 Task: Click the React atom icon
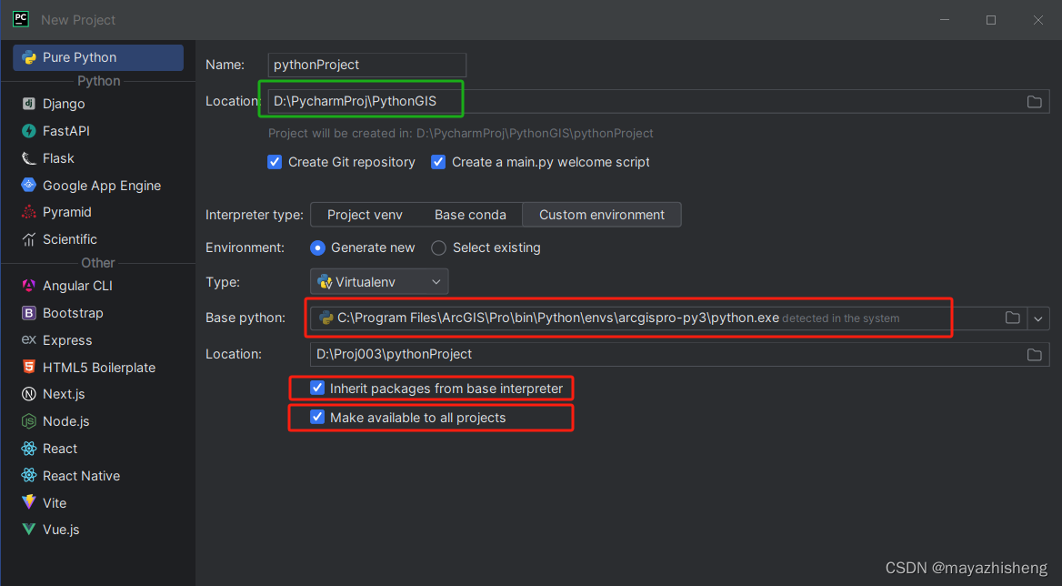point(28,449)
